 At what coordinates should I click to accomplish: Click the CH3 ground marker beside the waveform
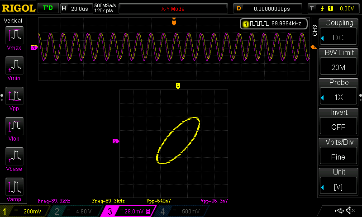click(x=34, y=47)
